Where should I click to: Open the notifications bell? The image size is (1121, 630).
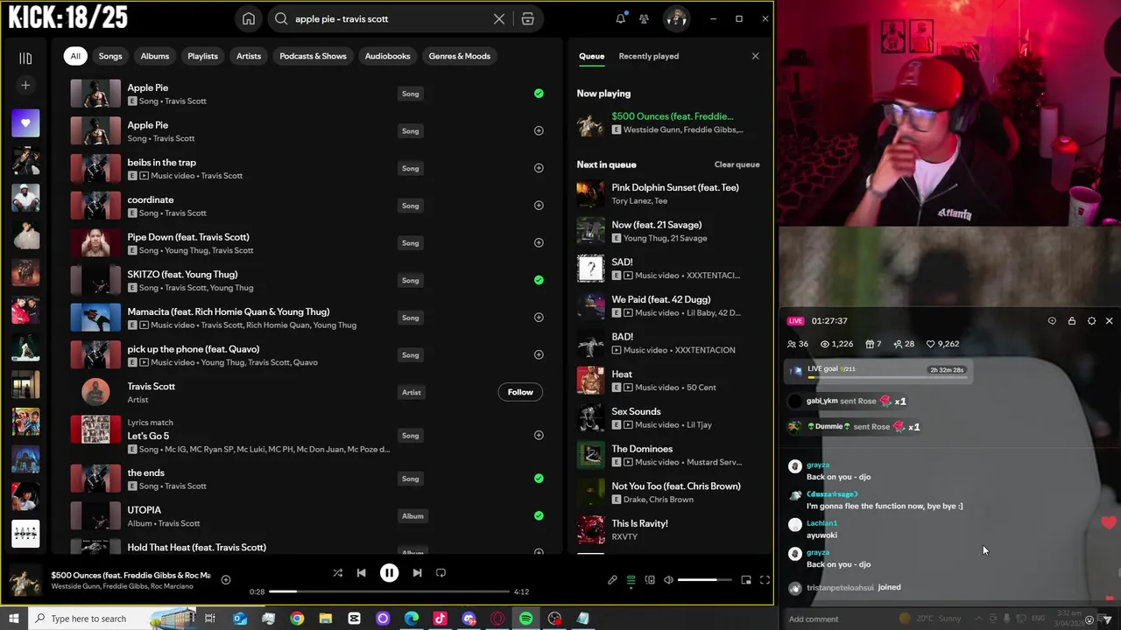pos(621,18)
